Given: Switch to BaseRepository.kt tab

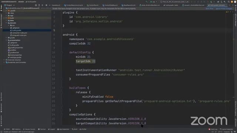Looking at the screenshot, I should tap(128, 5).
